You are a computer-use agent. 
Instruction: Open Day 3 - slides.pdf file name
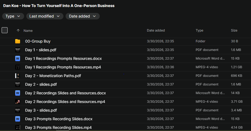(41, 110)
